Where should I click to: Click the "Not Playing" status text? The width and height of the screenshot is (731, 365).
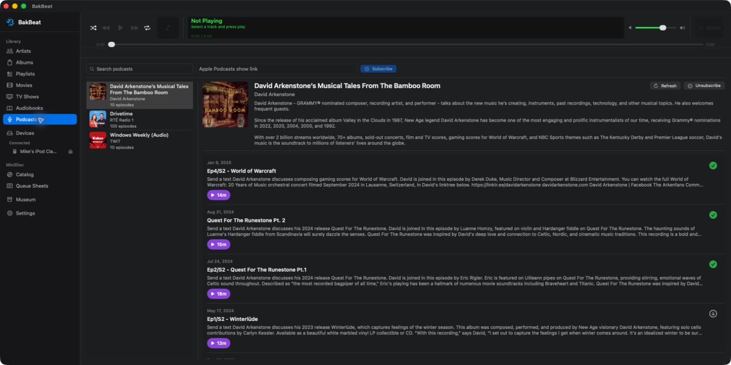point(207,21)
